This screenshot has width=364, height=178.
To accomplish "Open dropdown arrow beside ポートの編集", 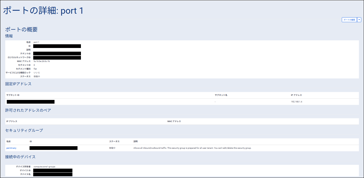I will pos(359,20).
